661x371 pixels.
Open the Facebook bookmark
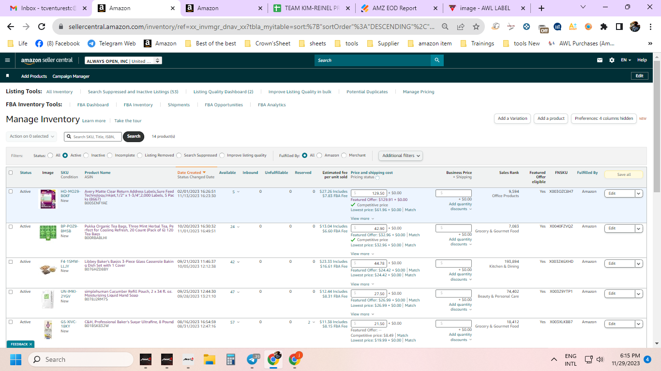coord(58,43)
